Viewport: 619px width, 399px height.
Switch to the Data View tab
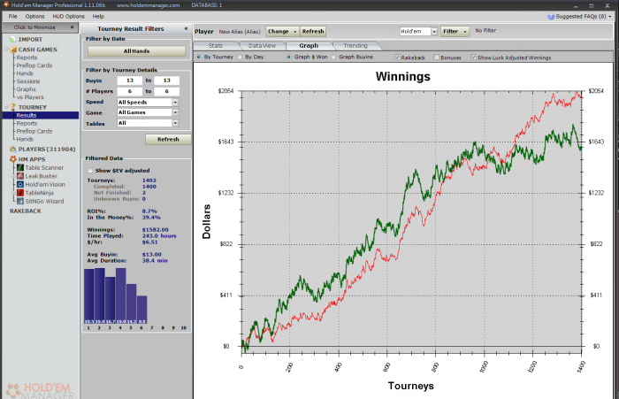262,45
